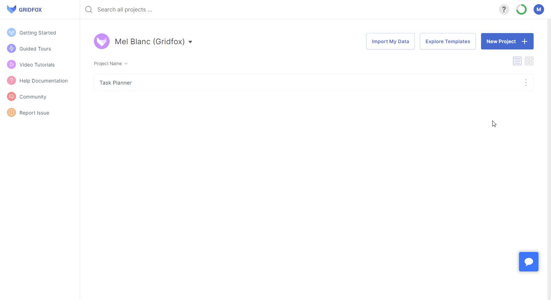Click the Help Documentation question icon
The height and width of the screenshot is (300, 551).
[11, 80]
